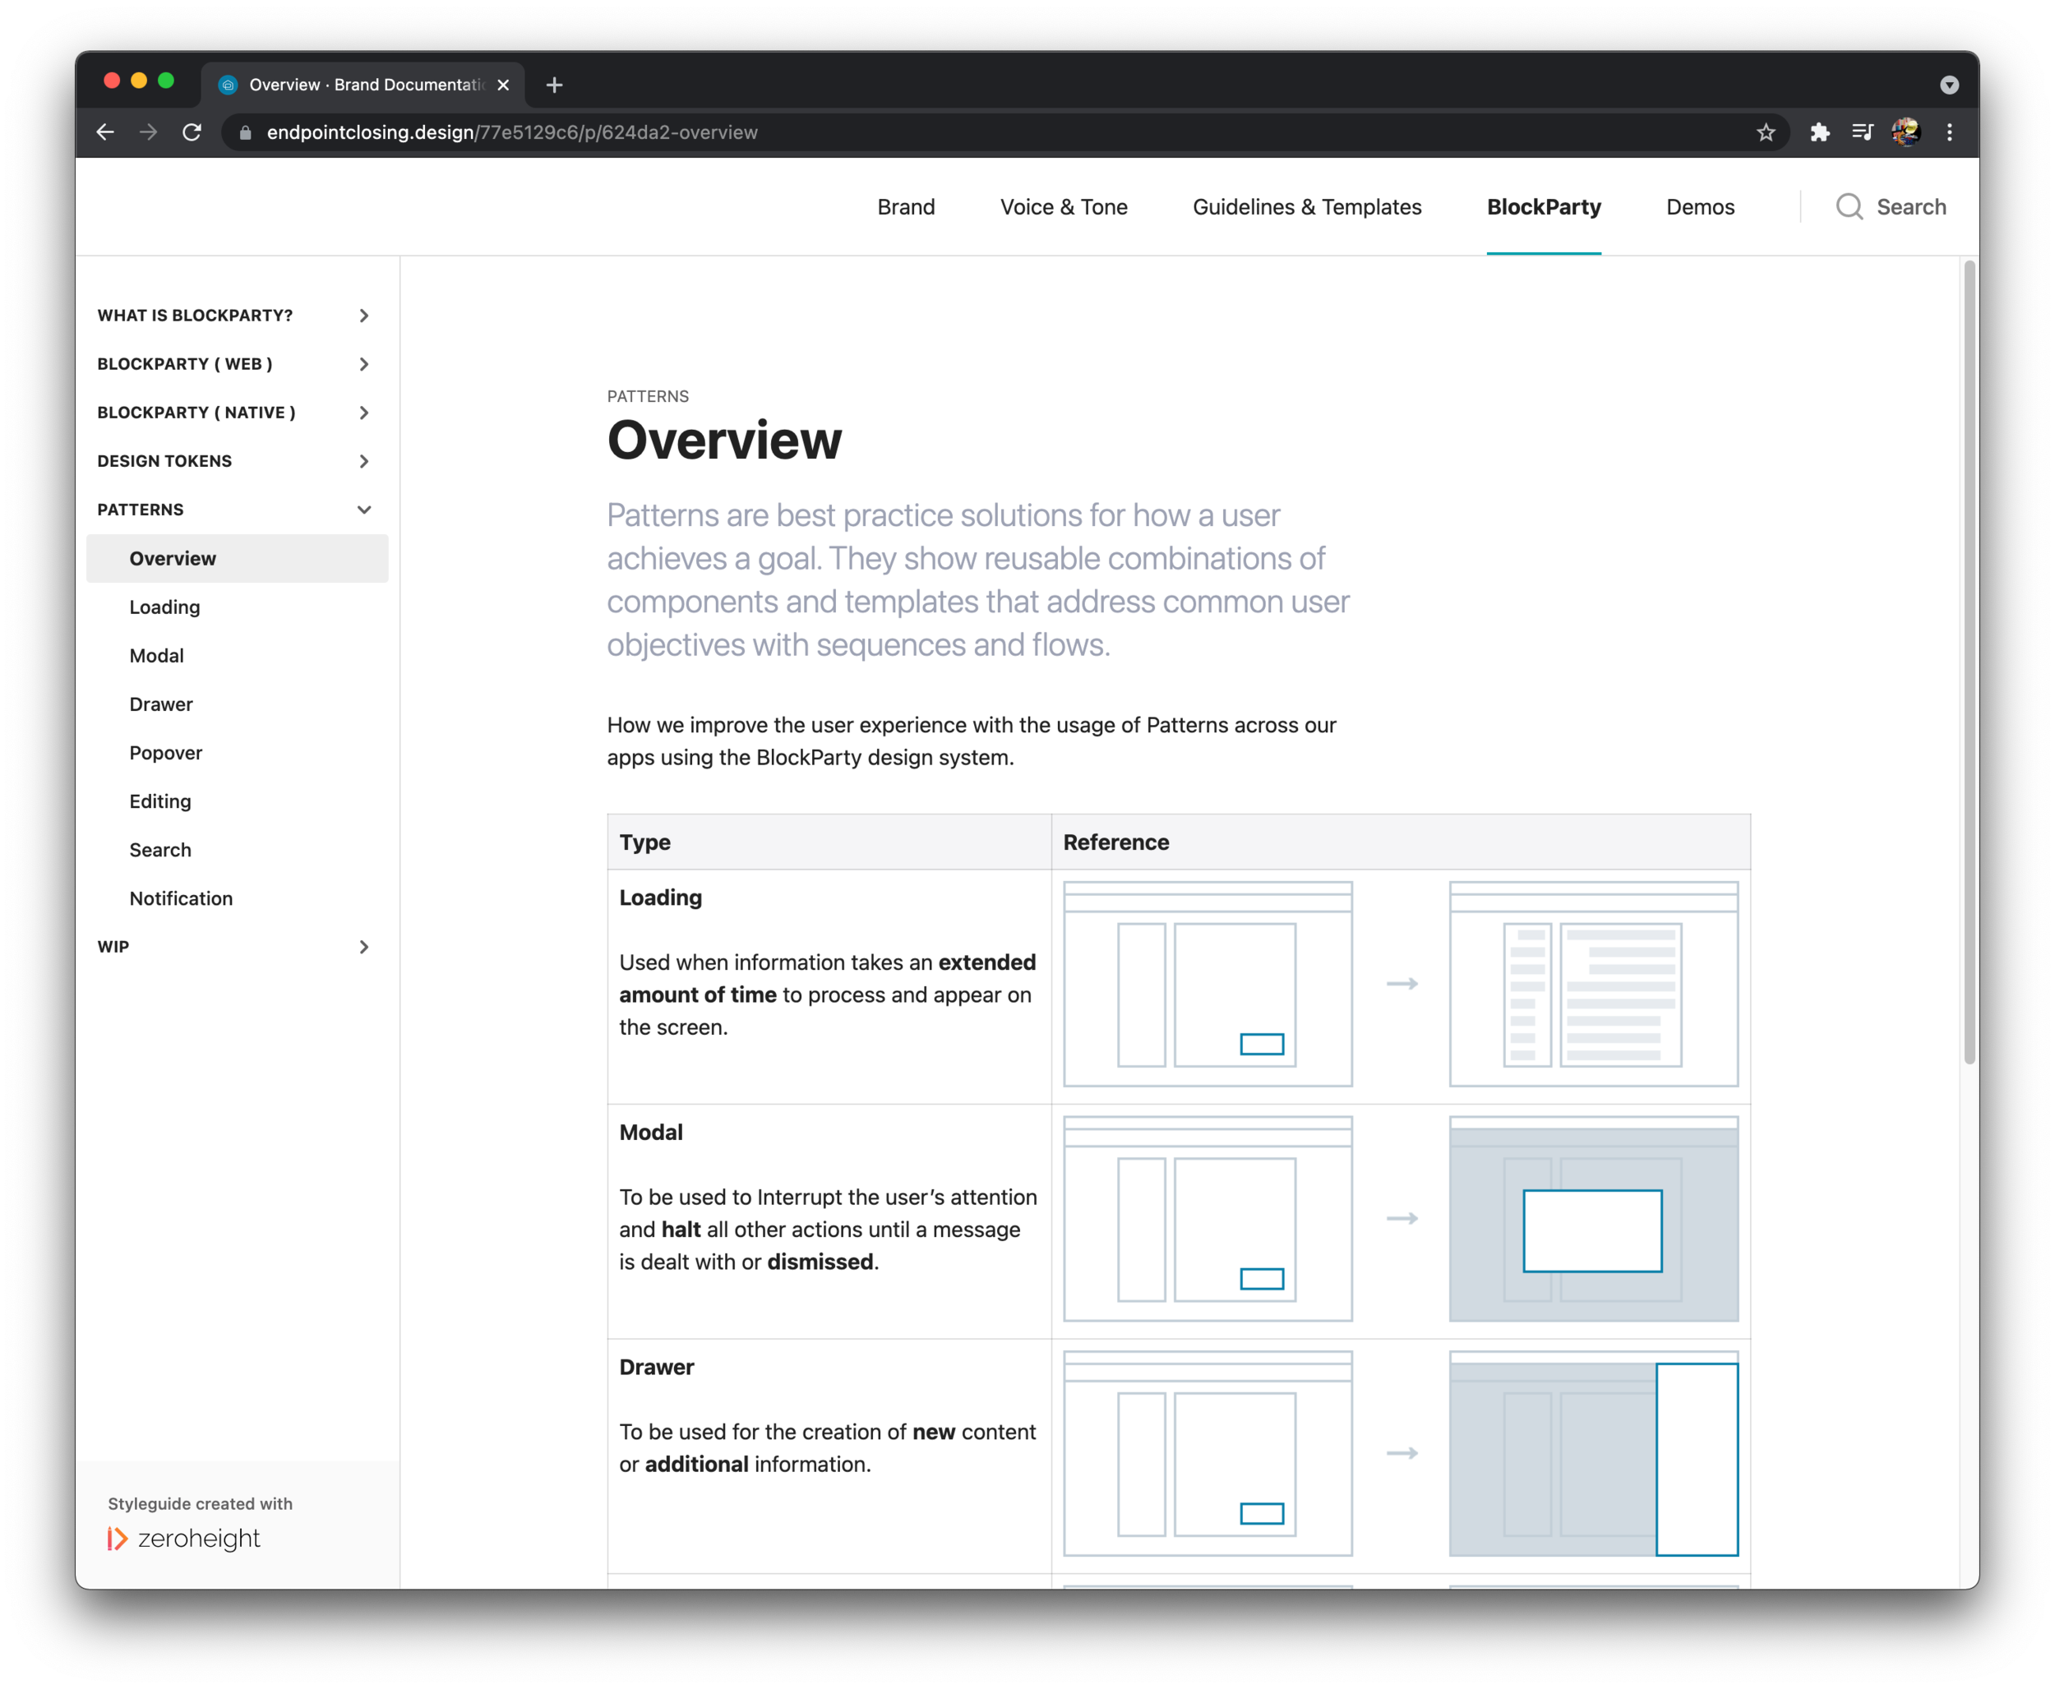Expand the What Is BlockParty? section
This screenshot has width=2055, height=1689.
[364, 316]
